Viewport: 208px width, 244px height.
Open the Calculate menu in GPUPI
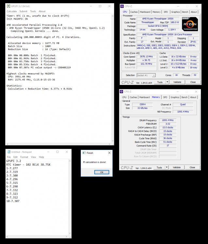pos(12,11)
